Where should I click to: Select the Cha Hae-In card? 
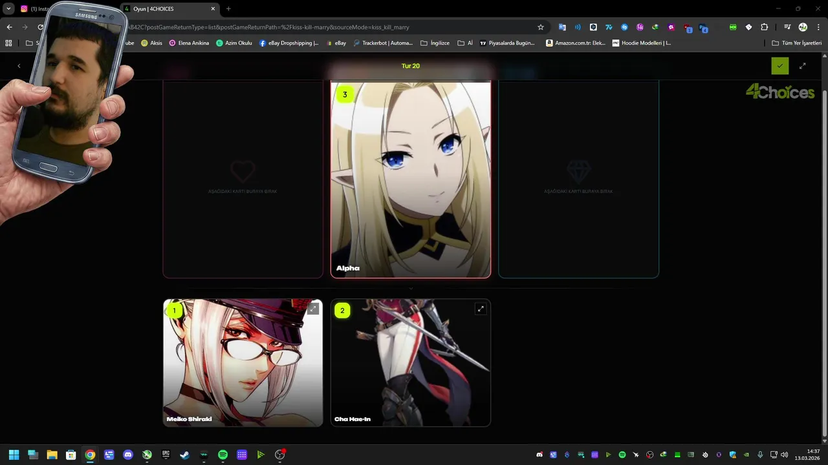pos(411,362)
